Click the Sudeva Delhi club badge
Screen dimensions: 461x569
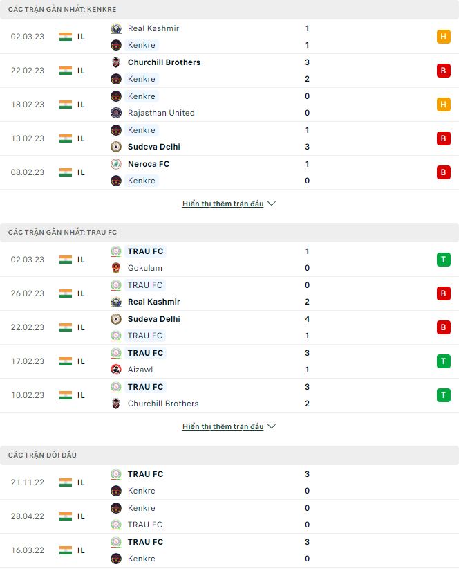pyautogui.click(x=116, y=147)
